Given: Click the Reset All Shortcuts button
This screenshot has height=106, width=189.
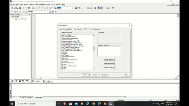Looking at the screenshot, I should (x=109, y=68).
